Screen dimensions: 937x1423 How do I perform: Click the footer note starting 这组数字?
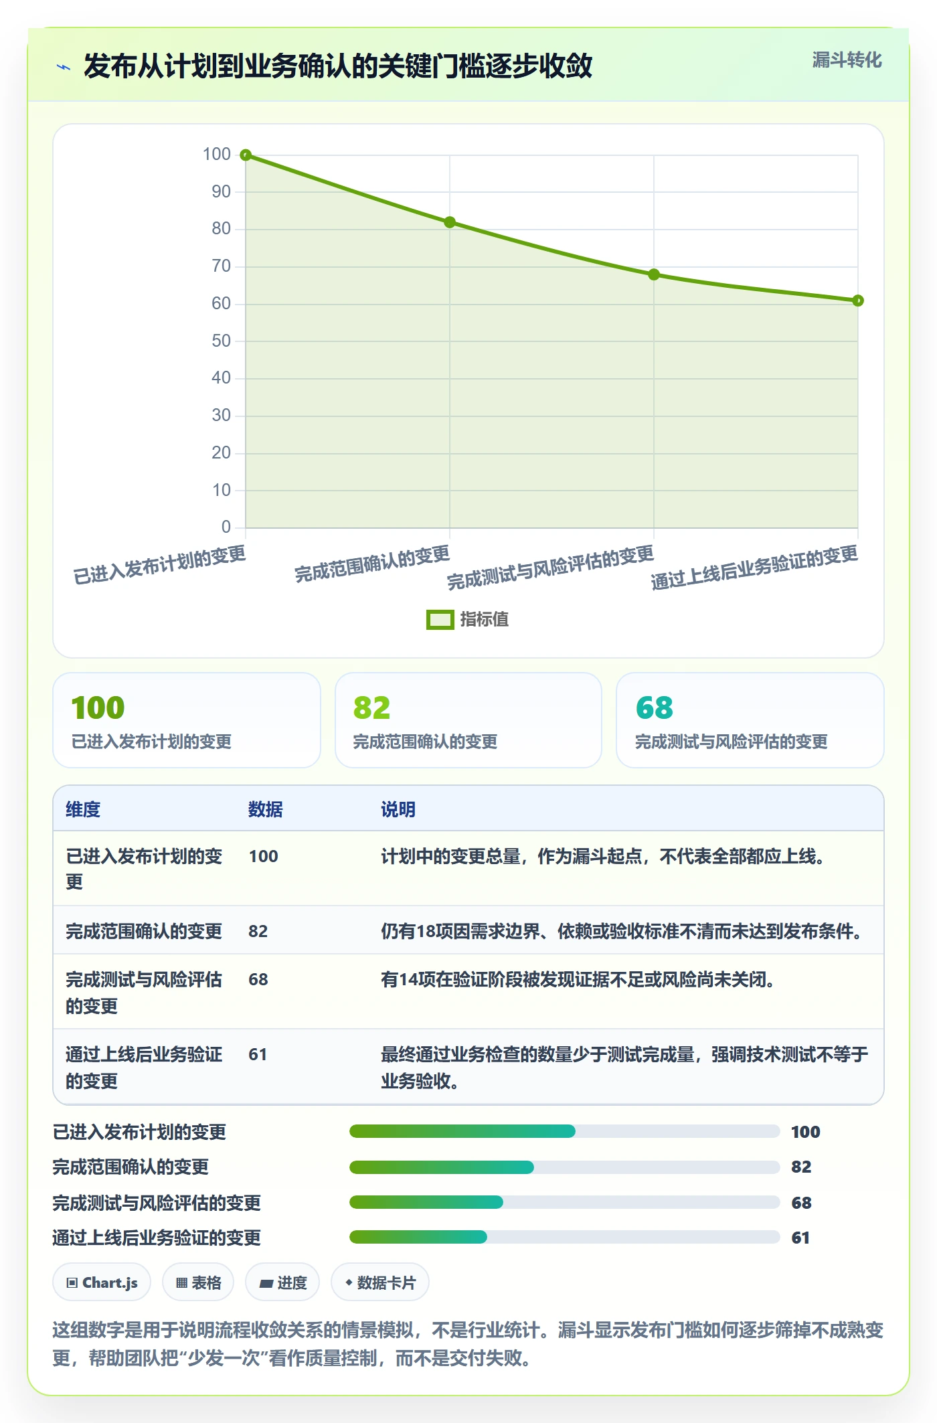click(468, 1344)
